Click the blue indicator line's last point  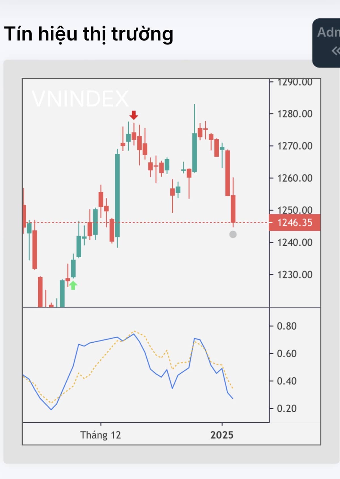tap(233, 399)
